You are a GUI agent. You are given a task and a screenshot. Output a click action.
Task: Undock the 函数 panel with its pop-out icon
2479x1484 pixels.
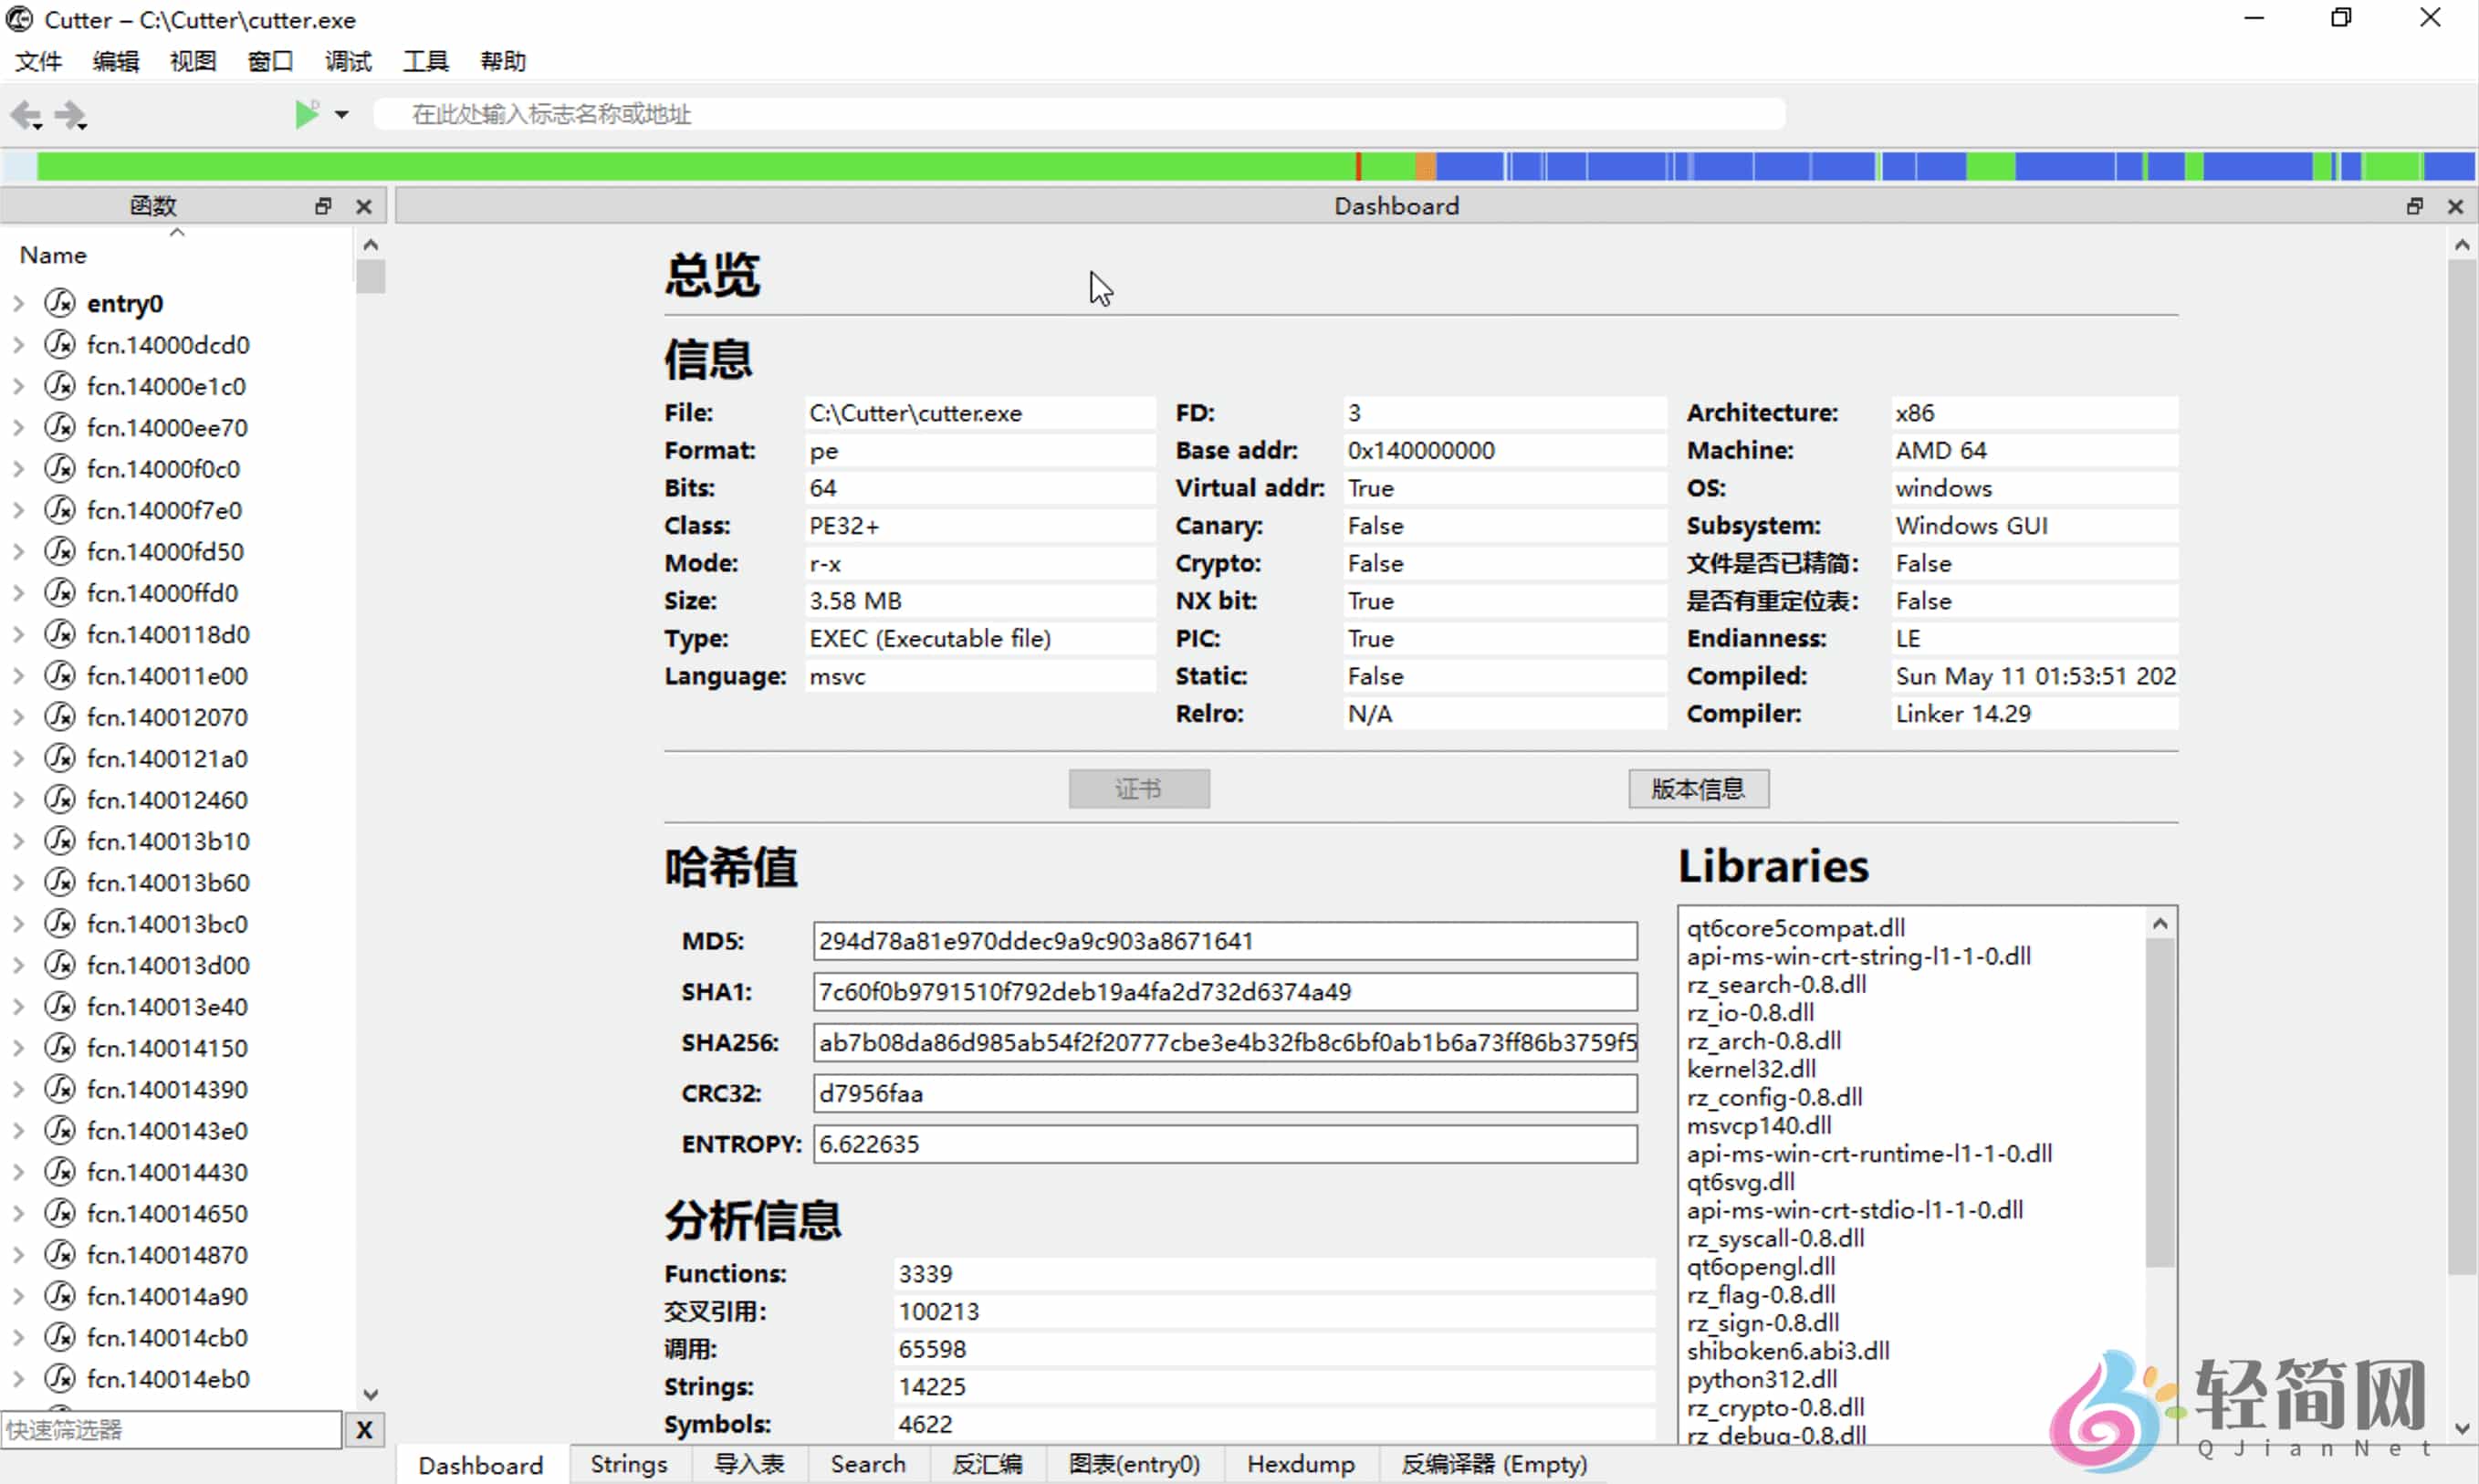pyautogui.click(x=323, y=205)
